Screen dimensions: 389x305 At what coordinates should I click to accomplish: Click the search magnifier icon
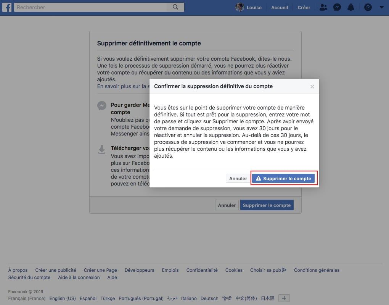(175, 7)
